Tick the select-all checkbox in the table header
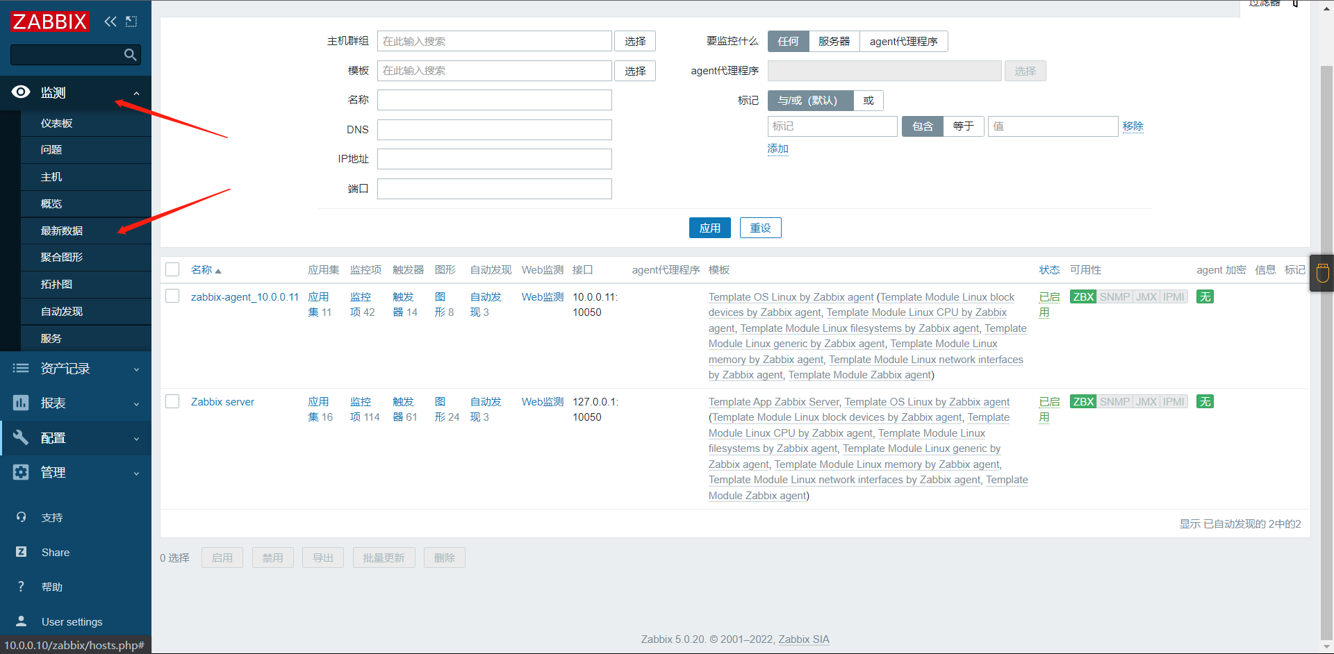Screen dimensions: 1334x654 172,269
